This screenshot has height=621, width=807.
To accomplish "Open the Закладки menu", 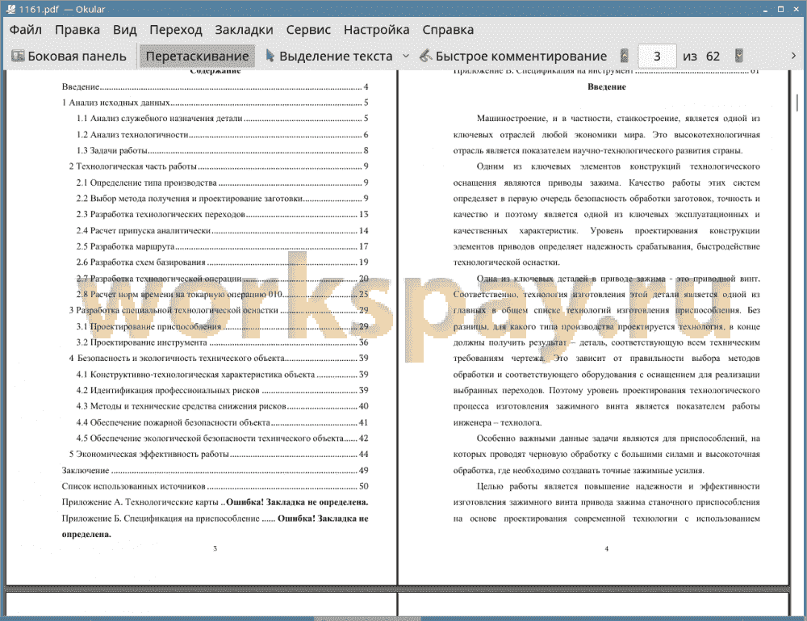I will pos(244,30).
